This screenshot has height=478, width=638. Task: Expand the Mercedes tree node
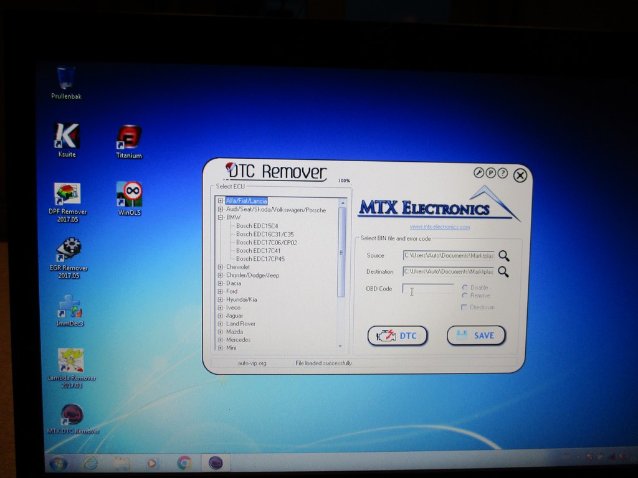[x=221, y=340]
